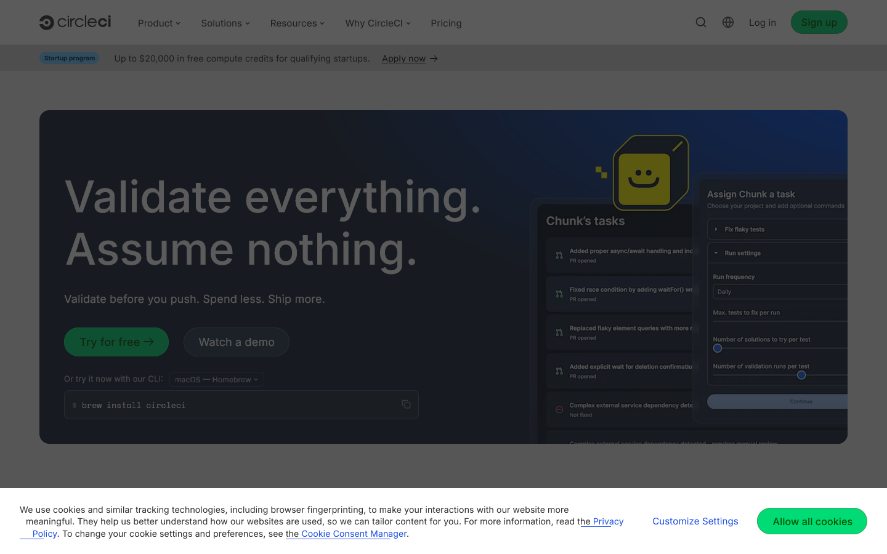Click the Max. tests to fix per run slider

click(x=780, y=321)
